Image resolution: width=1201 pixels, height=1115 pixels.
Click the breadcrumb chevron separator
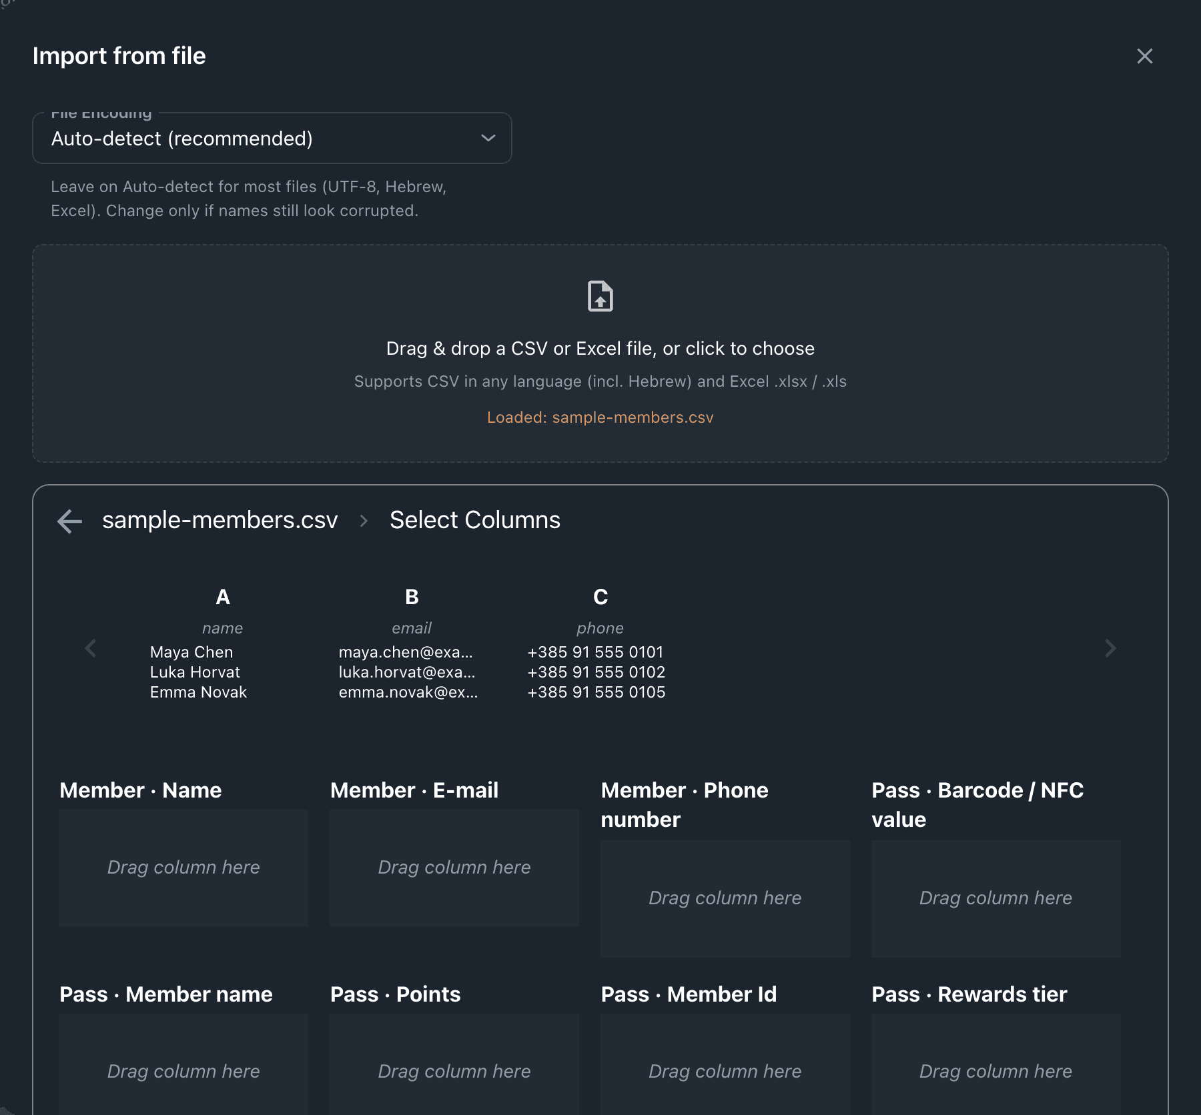tap(364, 521)
